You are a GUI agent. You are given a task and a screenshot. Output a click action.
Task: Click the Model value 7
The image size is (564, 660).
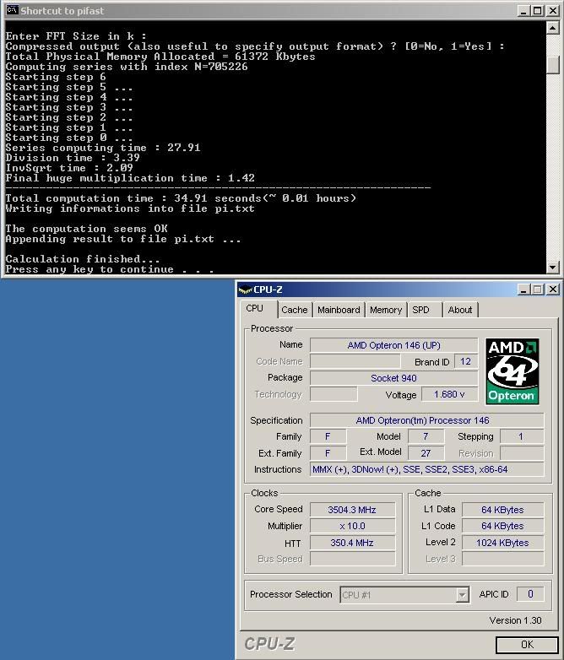[x=426, y=436]
